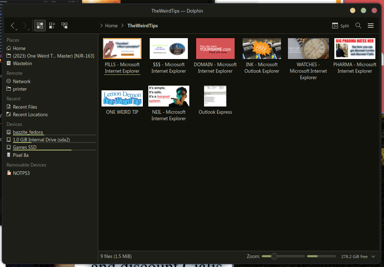The height and width of the screenshot is (267, 384).
Task: Select Pixel 8a device
Action: tap(51, 155)
